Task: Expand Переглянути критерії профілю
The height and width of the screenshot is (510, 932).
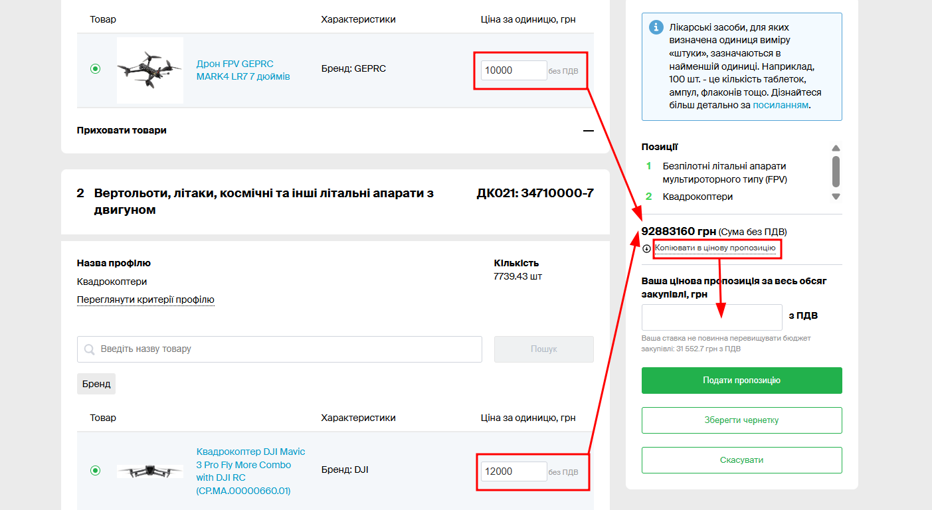Action: tap(145, 300)
